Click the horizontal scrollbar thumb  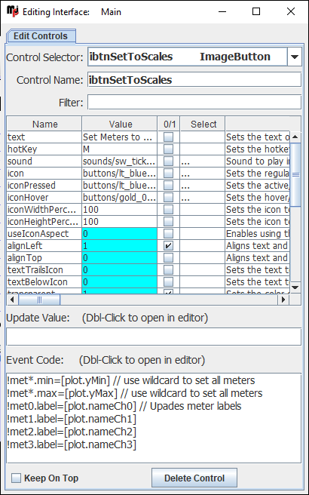[x=39, y=300]
